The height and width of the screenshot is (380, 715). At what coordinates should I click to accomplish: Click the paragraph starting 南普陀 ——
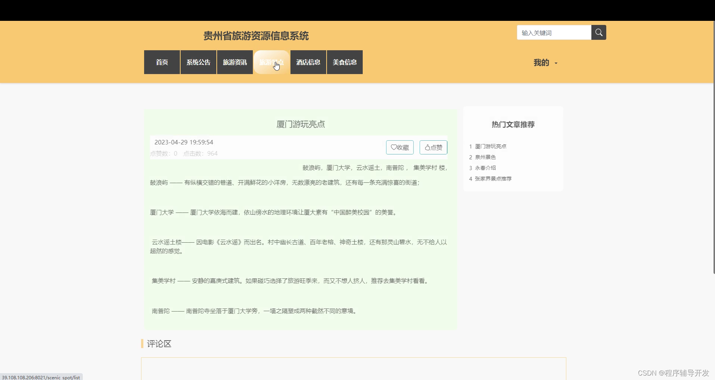tap(255, 311)
